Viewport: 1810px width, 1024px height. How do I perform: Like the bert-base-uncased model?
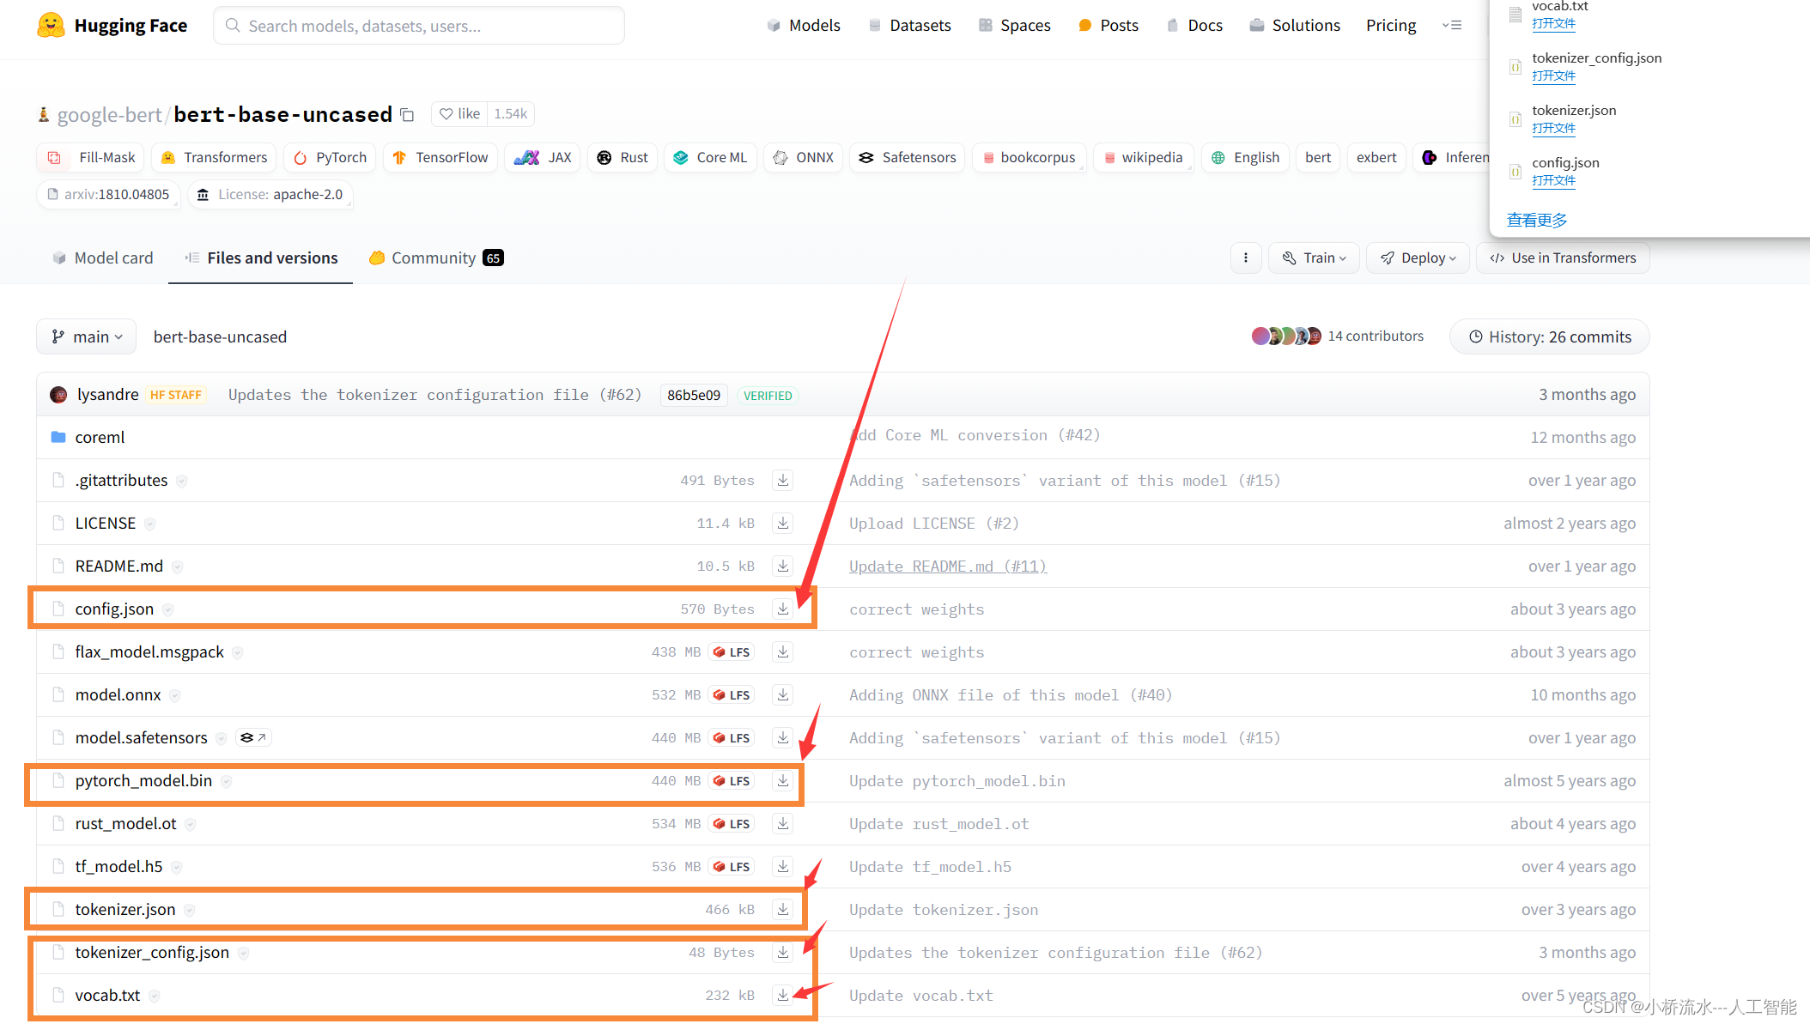point(460,113)
